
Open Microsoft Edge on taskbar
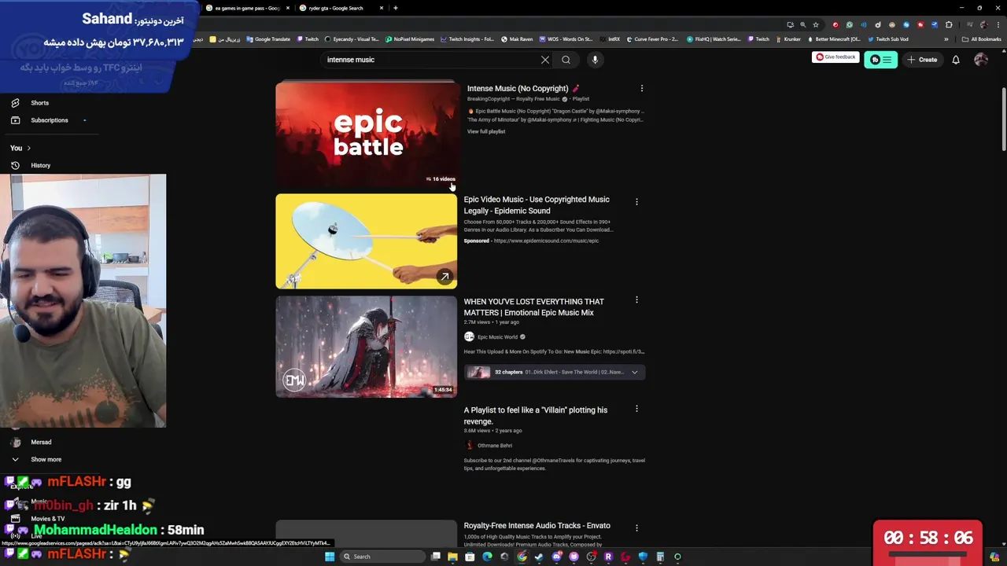pyautogui.click(x=487, y=557)
